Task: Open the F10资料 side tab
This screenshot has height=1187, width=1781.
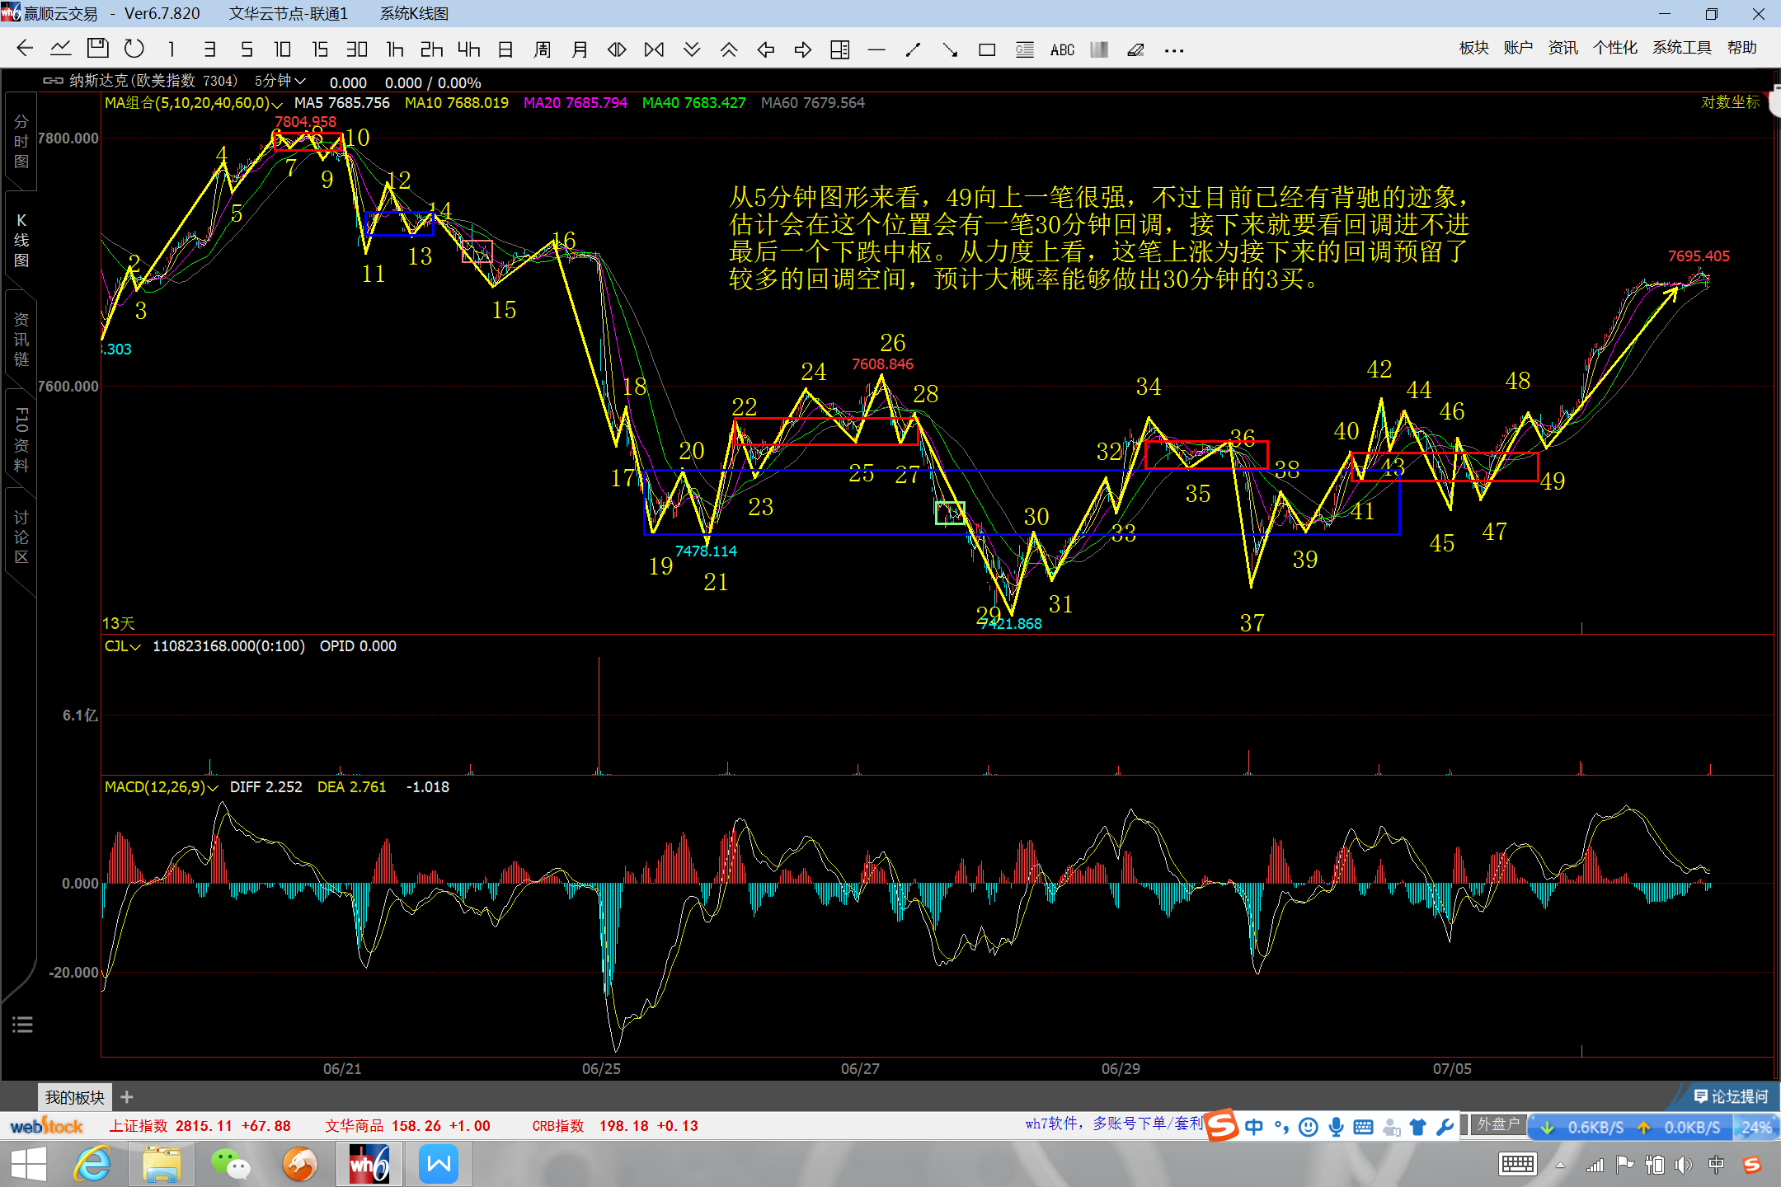Action: click(x=21, y=439)
